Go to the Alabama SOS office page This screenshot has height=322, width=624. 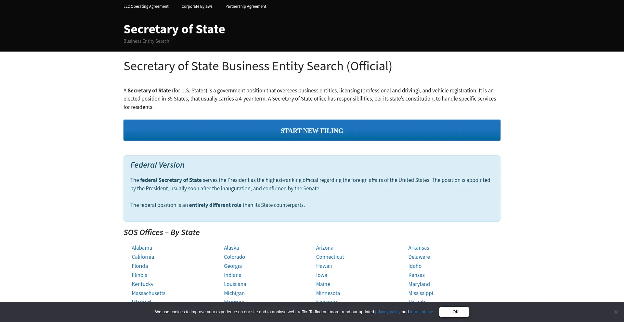(x=142, y=248)
